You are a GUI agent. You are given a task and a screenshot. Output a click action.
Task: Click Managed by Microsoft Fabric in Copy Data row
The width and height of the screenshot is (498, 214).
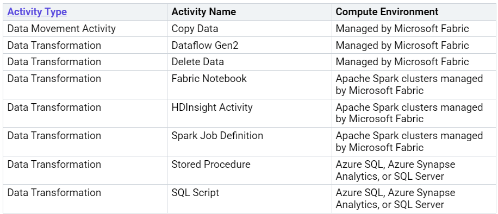(402, 29)
